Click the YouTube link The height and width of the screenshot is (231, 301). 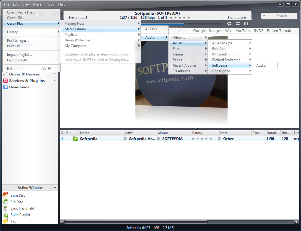pyautogui.click(x=243, y=31)
